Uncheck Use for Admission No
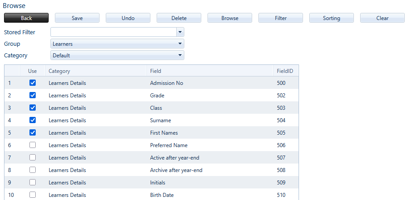Viewport: 407px width, 200px height. (x=33, y=83)
